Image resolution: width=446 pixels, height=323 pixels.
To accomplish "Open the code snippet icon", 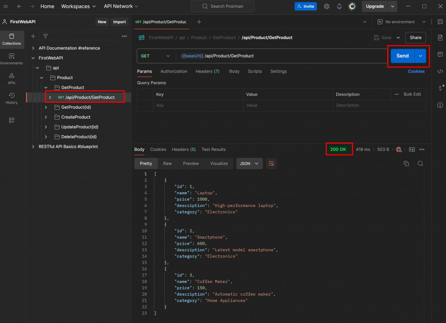I will pyautogui.click(x=440, y=71).
